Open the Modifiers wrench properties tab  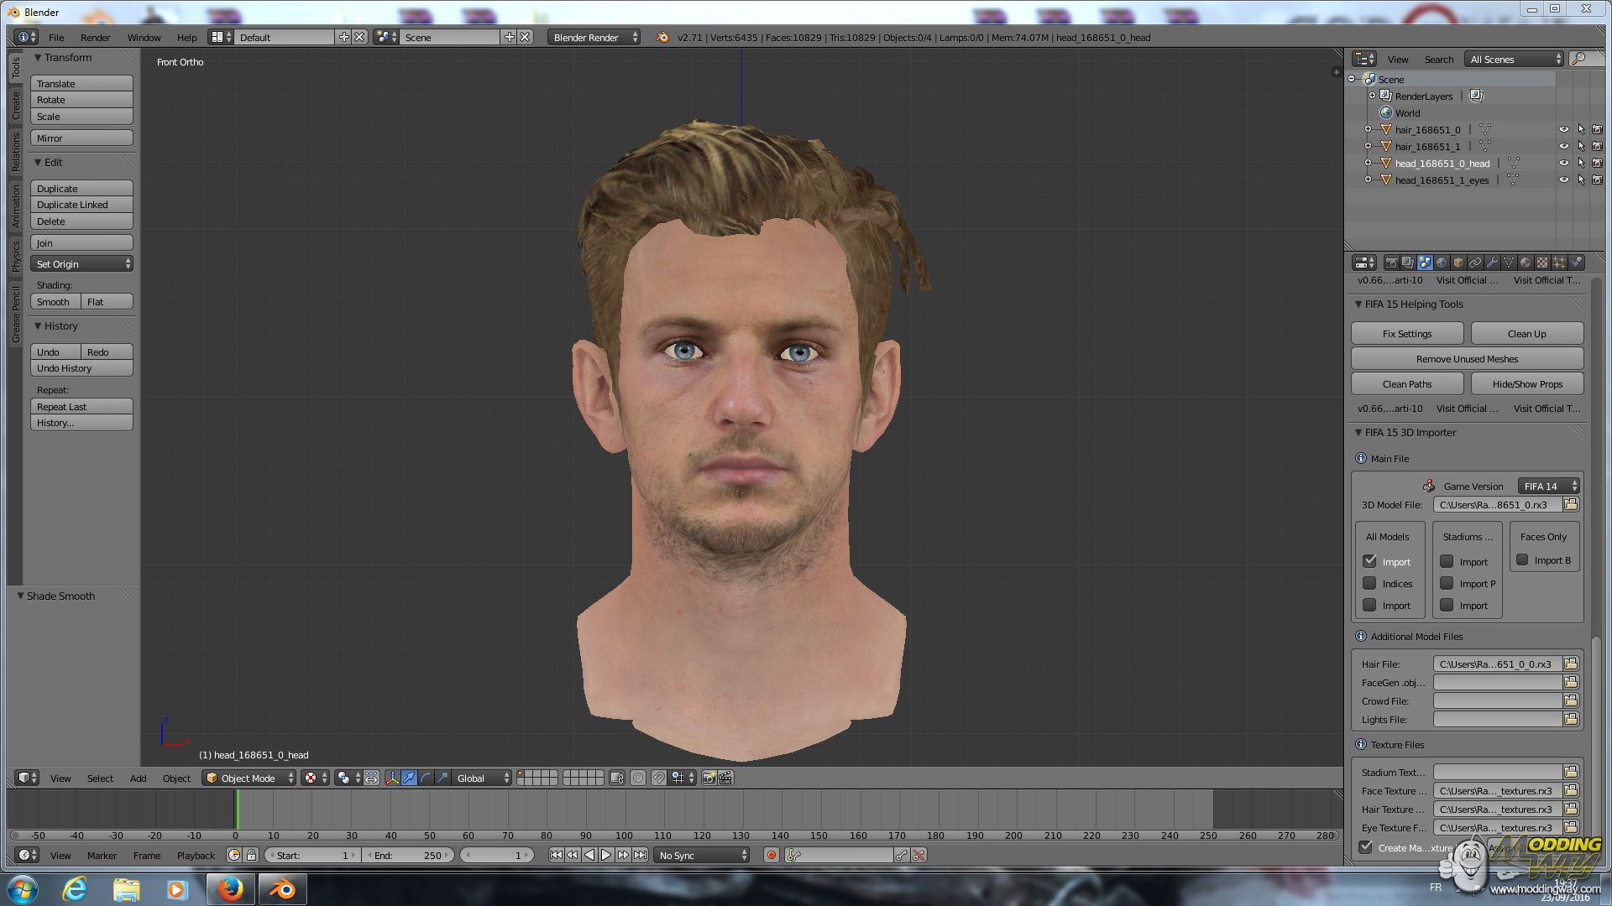coord(1492,263)
